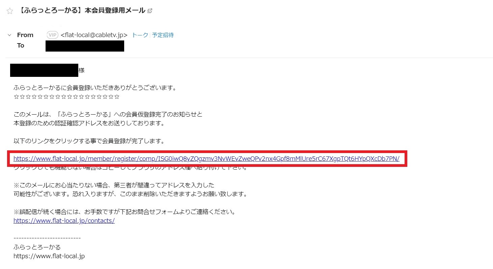Viewport: 493px width, 269px height.
Task: Click the row of ☆ star characters
Action: point(66,97)
